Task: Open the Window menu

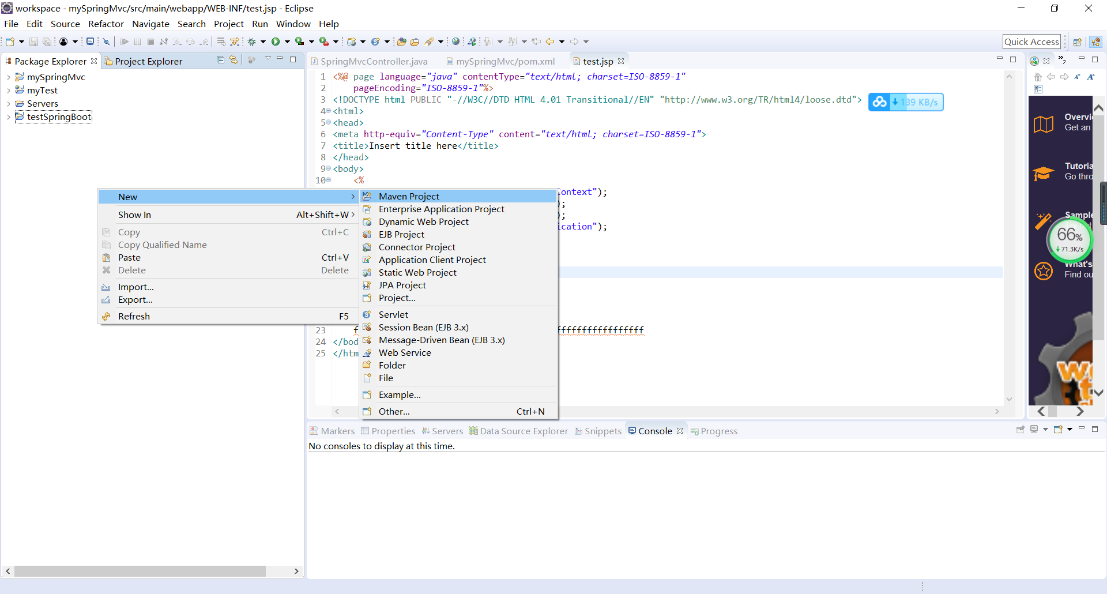Action: tap(293, 24)
